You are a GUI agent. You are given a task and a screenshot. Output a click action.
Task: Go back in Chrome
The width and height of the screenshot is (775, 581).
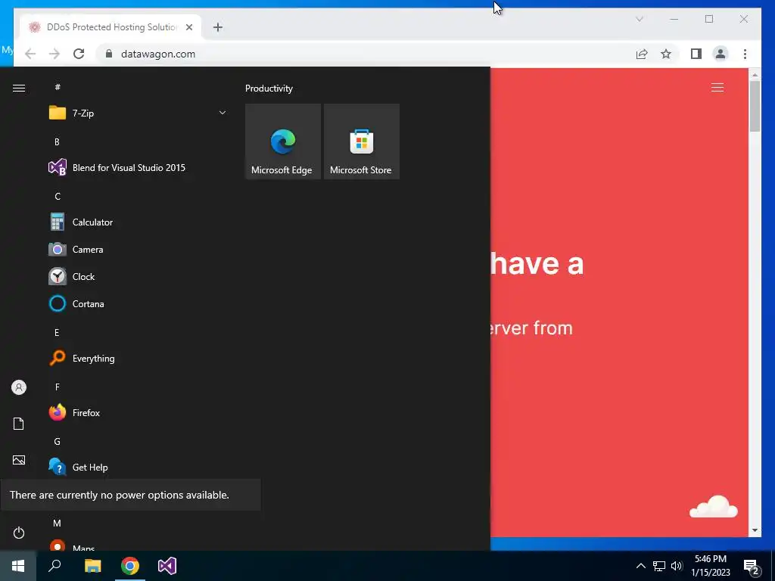[30, 54]
